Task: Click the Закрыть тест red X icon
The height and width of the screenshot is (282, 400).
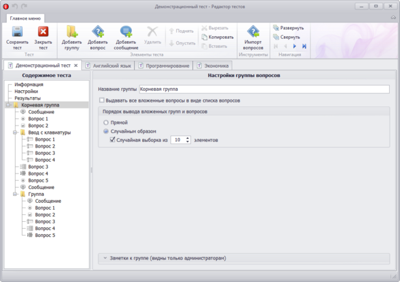Action: (x=43, y=32)
